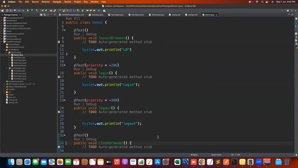This screenshot has height=168, width=298.
Task: Open Microsoft Excel from the dock
Action: click(177, 162)
